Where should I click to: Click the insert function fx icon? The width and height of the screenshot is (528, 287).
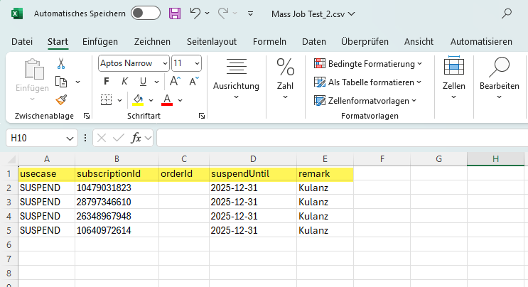coord(136,137)
